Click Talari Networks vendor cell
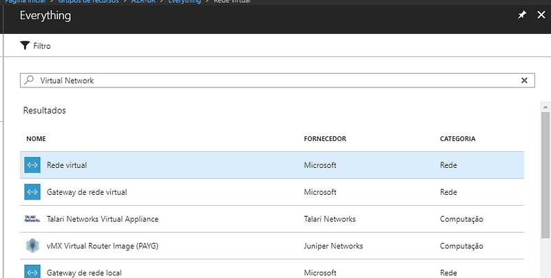The image size is (551, 278). [330, 219]
